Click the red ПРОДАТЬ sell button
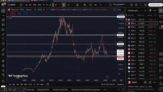The width and height of the screenshot is (163, 92). 12,14
